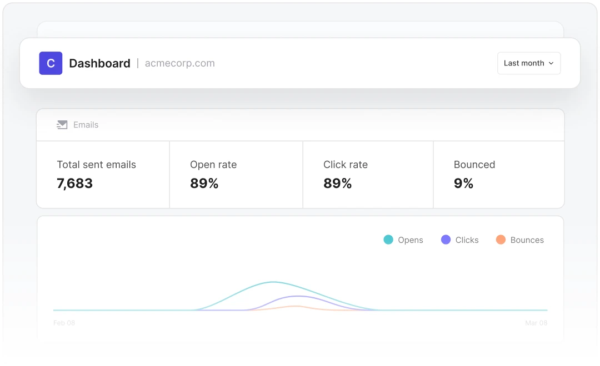The width and height of the screenshot is (600, 366).
Task: Click the teal Opens color dot
Action: coord(388,240)
